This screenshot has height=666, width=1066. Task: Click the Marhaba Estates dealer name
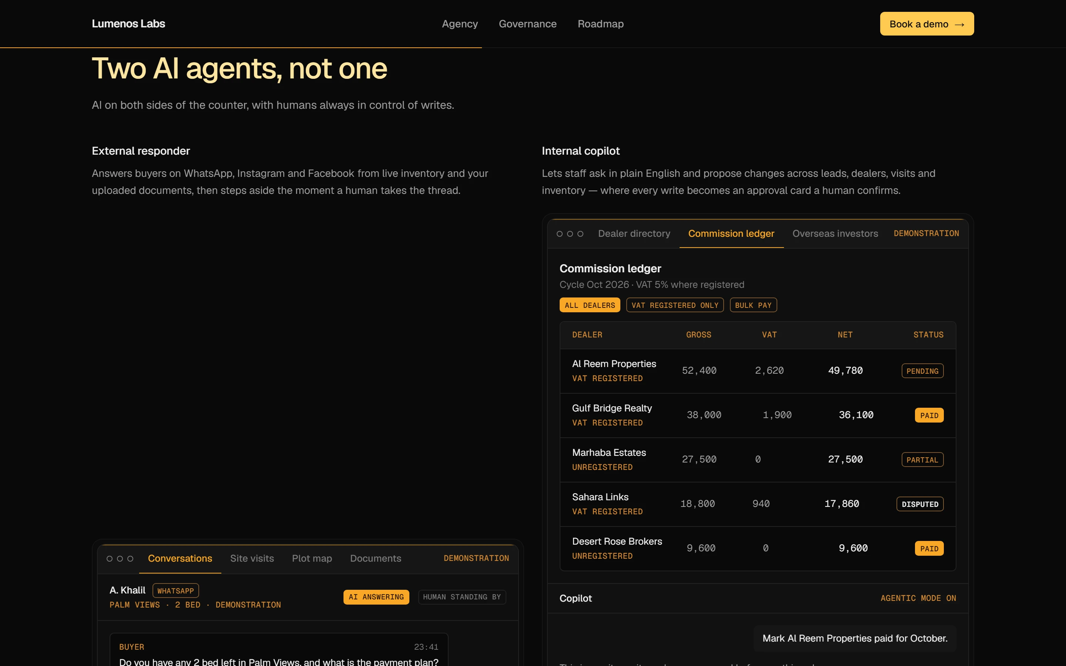point(609,453)
